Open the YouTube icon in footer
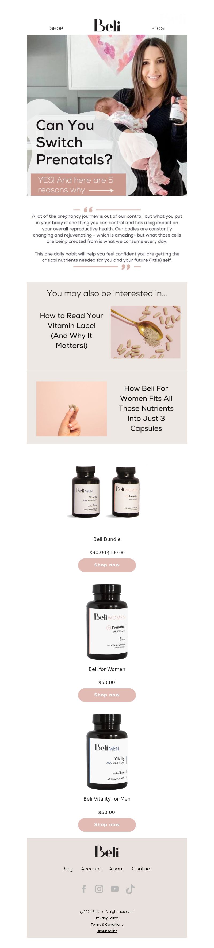This screenshot has height=948, width=214. (x=115, y=889)
